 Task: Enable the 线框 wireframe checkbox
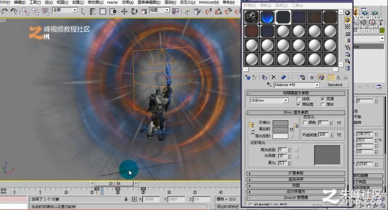pyautogui.click(x=298, y=99)
